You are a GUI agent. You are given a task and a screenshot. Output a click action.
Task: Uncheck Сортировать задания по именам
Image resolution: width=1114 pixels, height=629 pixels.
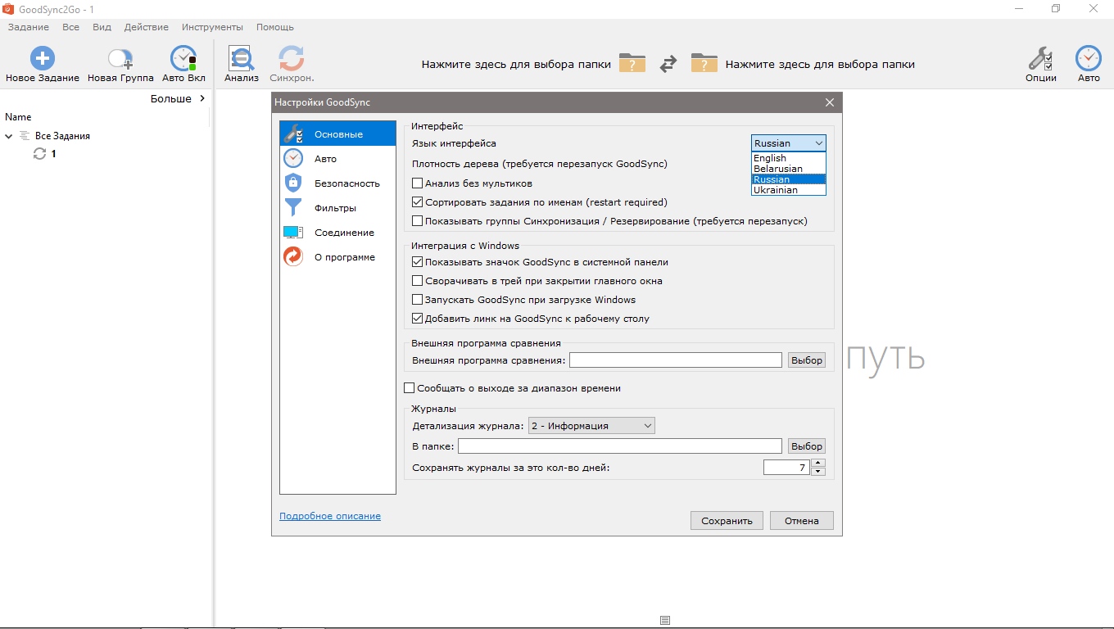pyautogui.click(x=418, y=202)
